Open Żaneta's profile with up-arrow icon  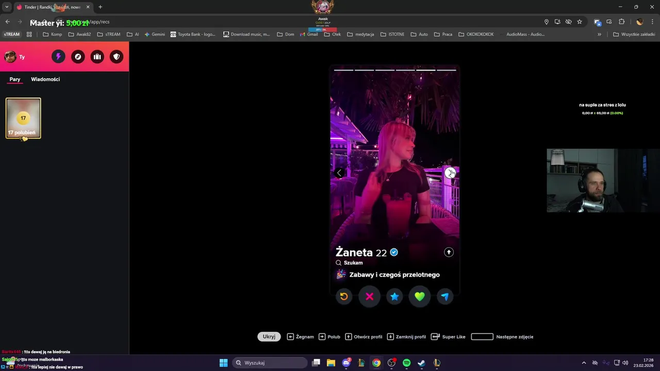click(449, 252)
